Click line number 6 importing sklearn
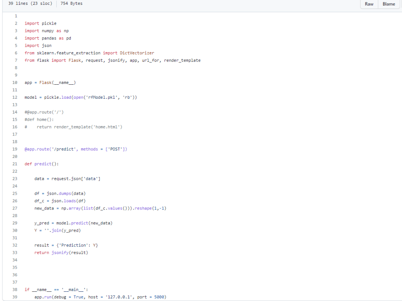Screen dimensions: 402x301 click(x=14, y=53)
